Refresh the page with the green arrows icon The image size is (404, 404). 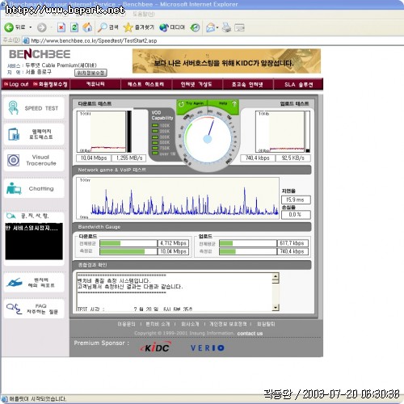(74, 27)
